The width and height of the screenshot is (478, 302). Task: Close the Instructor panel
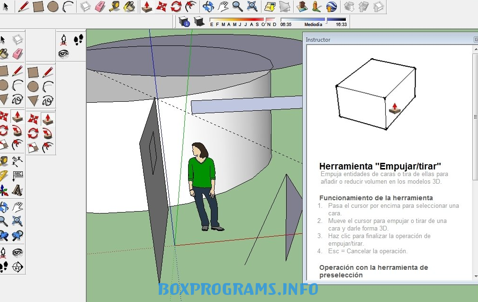click(476, 40)
